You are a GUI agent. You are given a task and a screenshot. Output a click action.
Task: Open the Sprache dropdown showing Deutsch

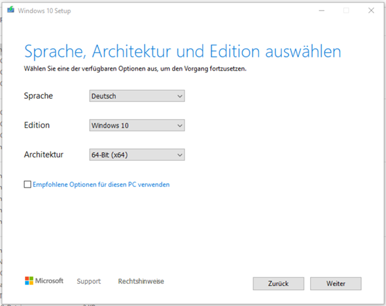pyautogui.click(x=137, y=95)
